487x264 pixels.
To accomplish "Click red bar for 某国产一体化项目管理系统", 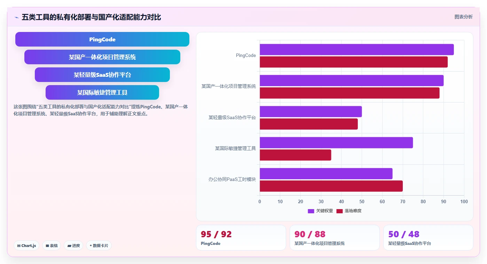I will (x=349, y=93).
